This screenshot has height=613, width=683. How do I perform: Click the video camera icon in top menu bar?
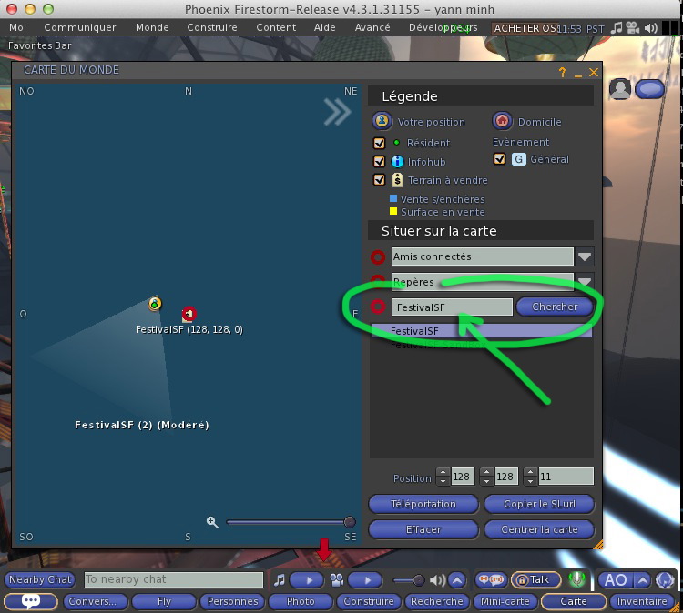(x=633, y=28)
